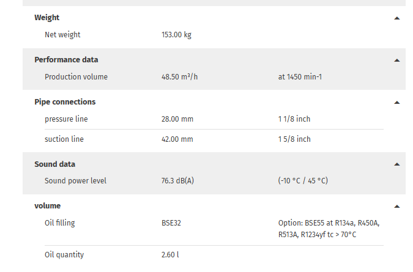The image size is (413, 272).
Task: Click the Pipe connections heading
Action: [65, 102]
